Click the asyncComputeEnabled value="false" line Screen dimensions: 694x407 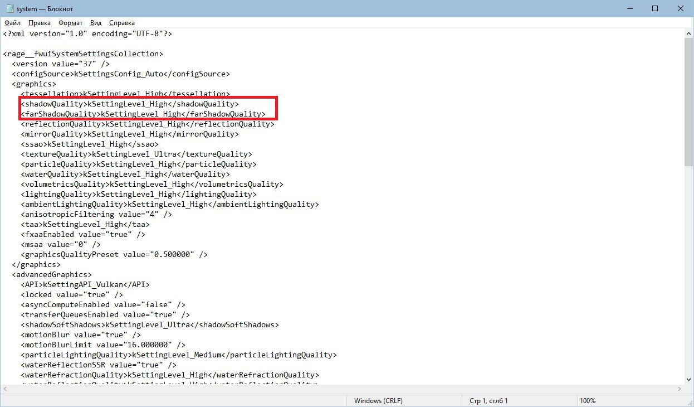tap(103, 304)
